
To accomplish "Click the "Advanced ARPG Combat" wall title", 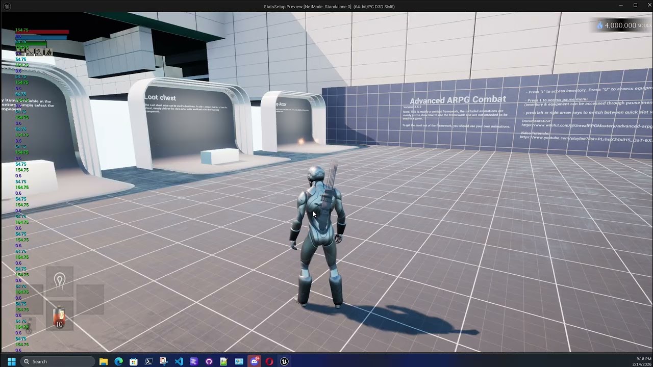I will pos(458,100).
